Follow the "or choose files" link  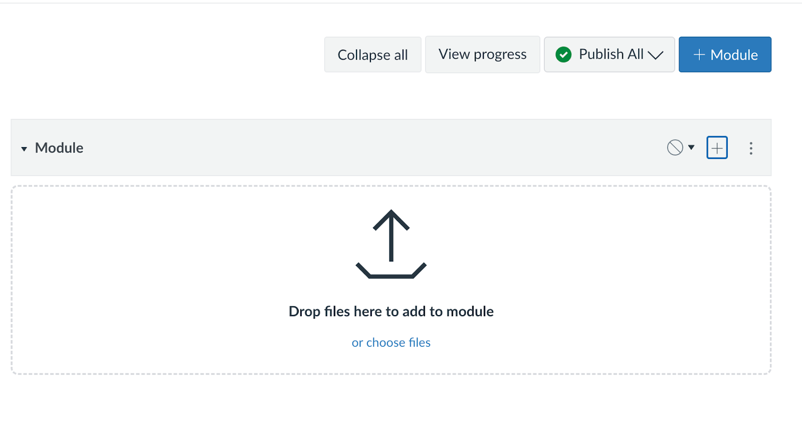tap(391, 343)
